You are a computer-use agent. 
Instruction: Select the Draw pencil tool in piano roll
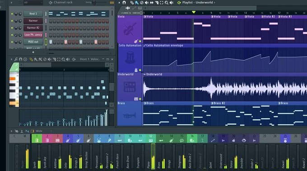point(31,59)
